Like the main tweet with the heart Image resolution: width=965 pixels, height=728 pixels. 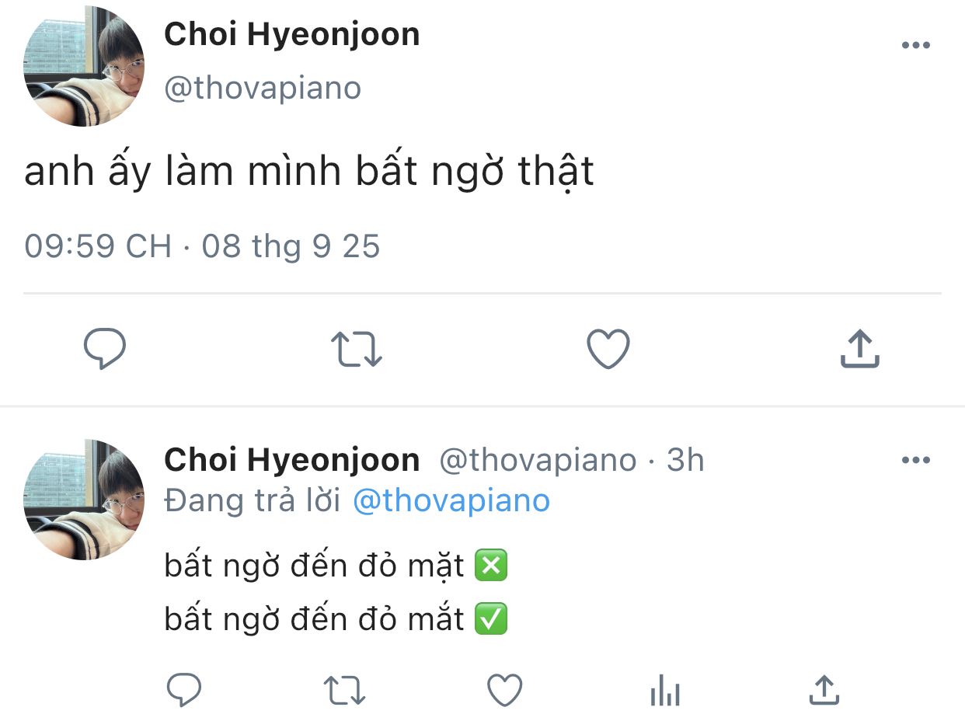click(608, 349)
